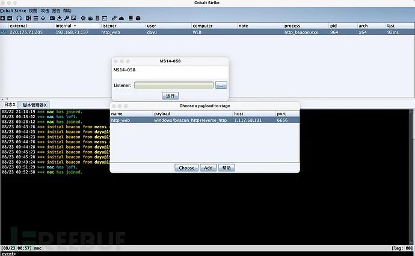
Task: Sort payload list by host column
Action: (x=254, y=114)
